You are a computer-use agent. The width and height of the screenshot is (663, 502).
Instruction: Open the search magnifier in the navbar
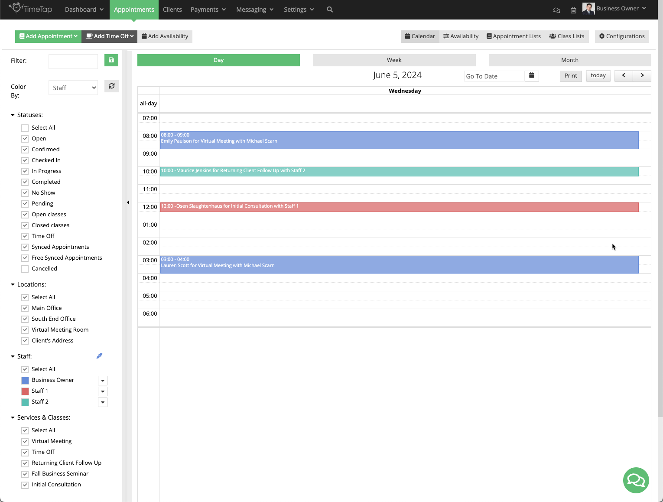point(329,9)
